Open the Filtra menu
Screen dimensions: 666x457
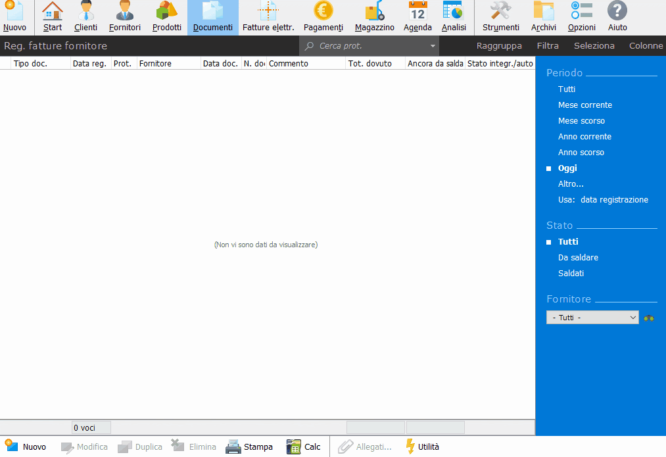tap(548, 46)
